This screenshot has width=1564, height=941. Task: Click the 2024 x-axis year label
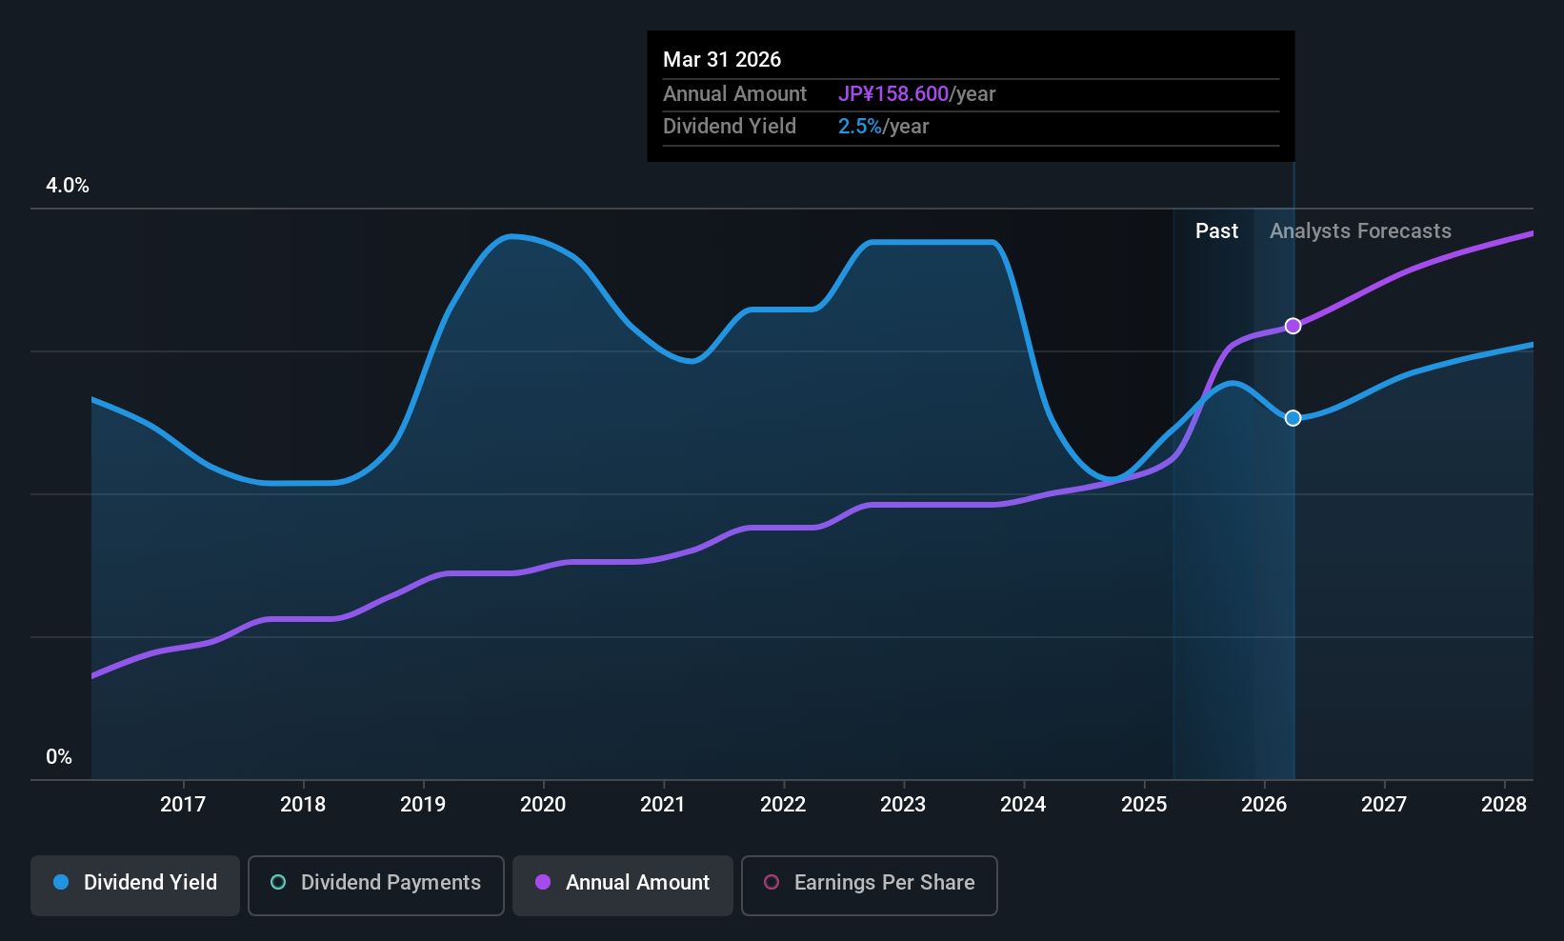1023,805
